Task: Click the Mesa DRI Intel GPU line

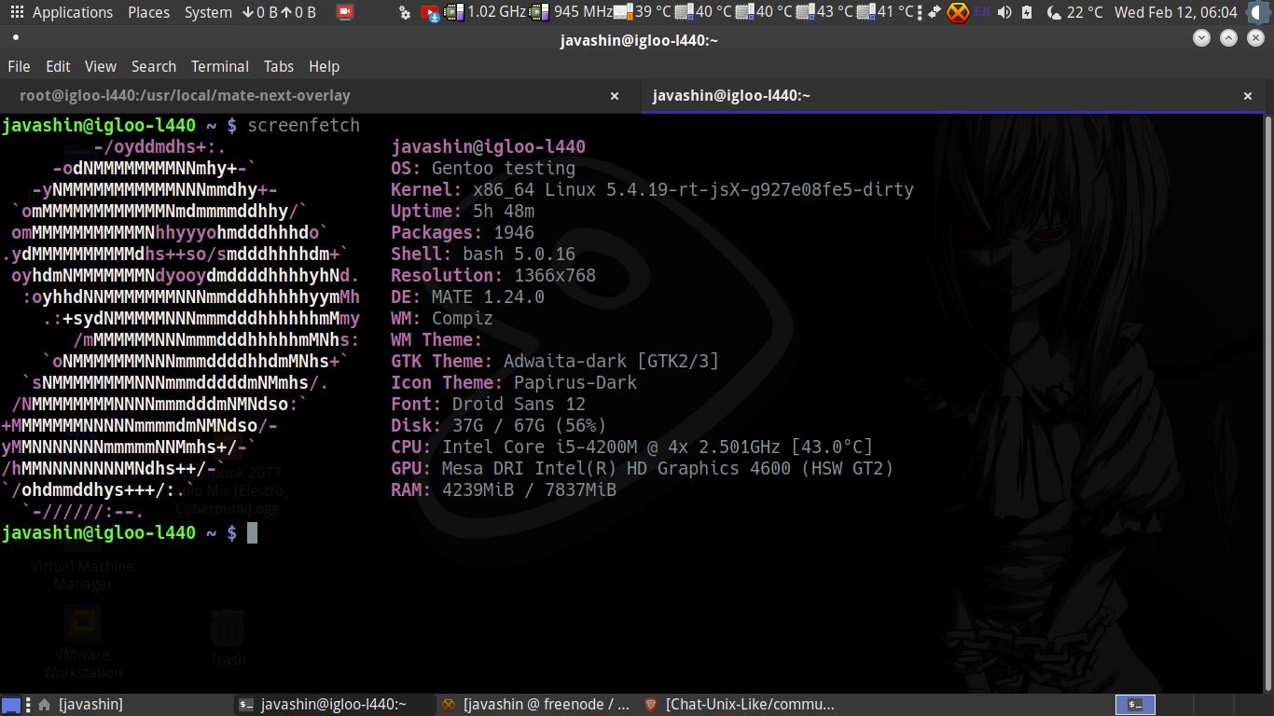Action: (643, 468)
